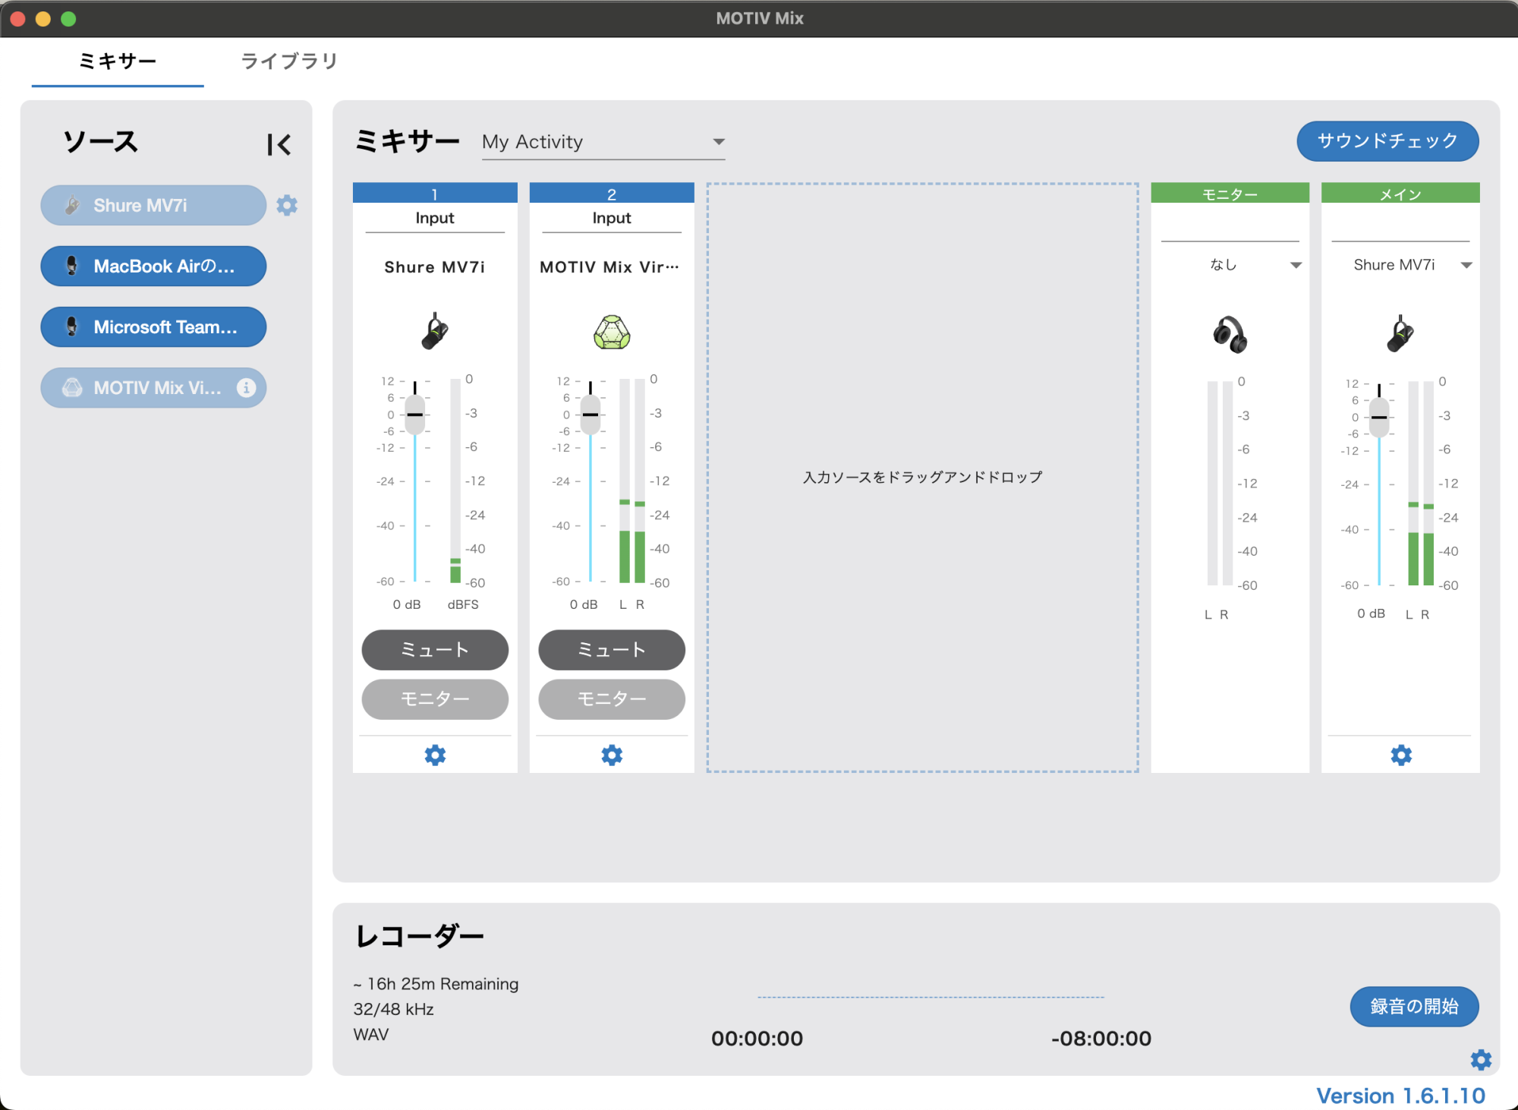The image size is (1518, 1110).
Task: Click the 0 dB readout under メイン fader
Action: 1371,613
